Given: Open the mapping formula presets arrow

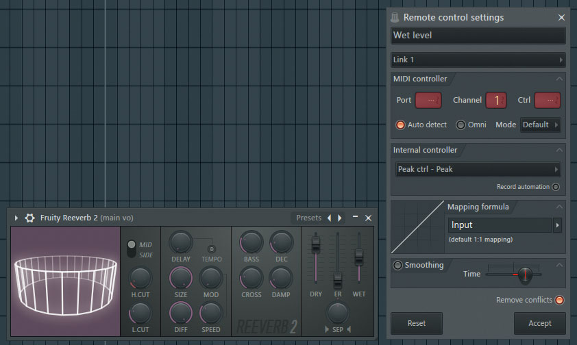Looking at the screenshot, I should click(557, 225).
